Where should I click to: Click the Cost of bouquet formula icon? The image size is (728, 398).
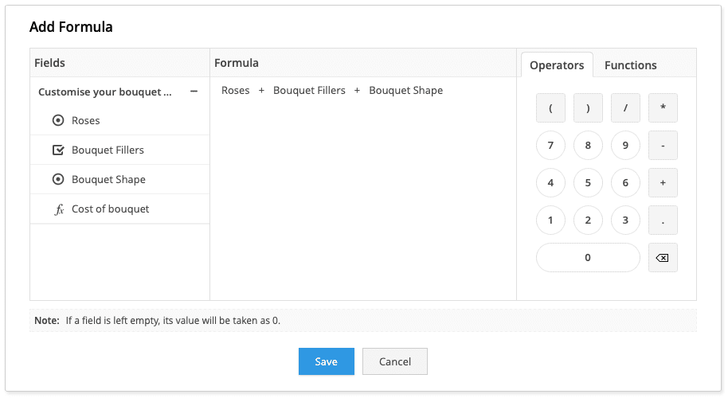(x=58, y=209)
